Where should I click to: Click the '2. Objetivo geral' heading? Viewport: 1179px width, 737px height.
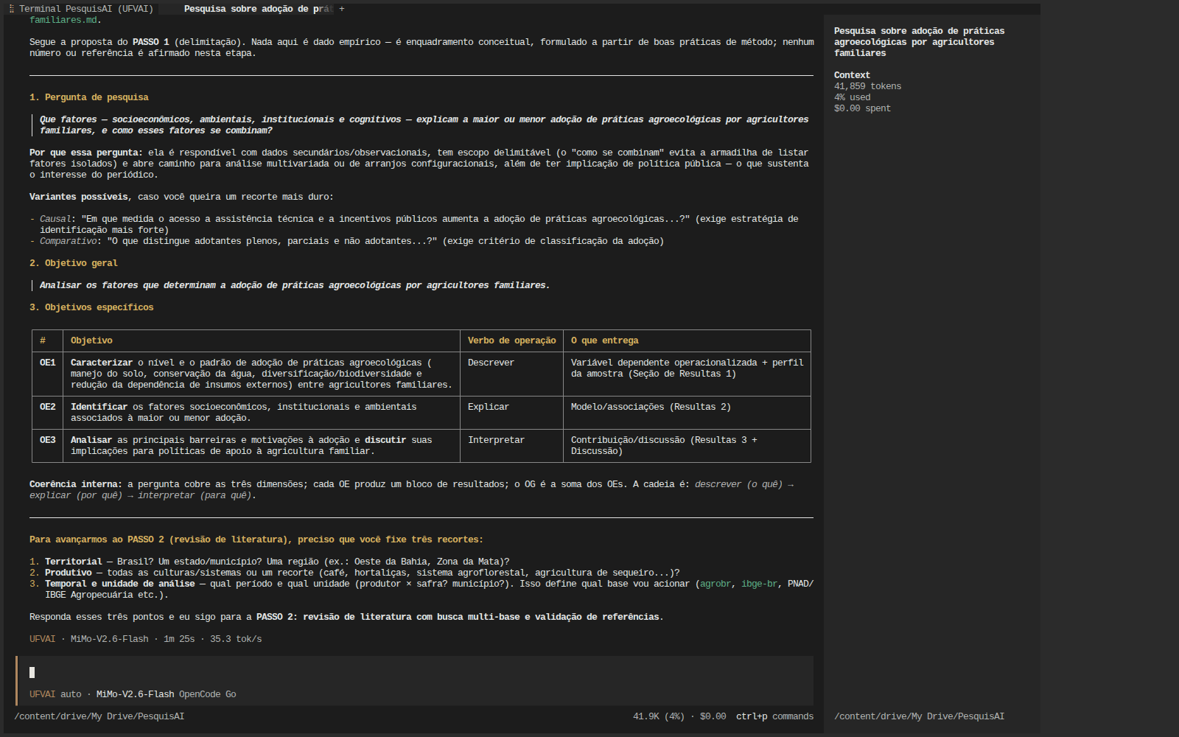73,263
